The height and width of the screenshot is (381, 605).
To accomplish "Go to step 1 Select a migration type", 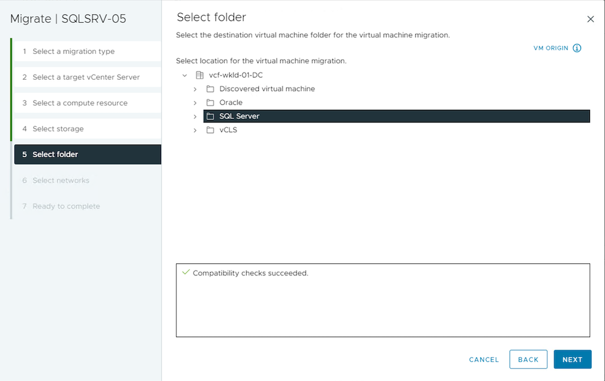I will [73, 52].
